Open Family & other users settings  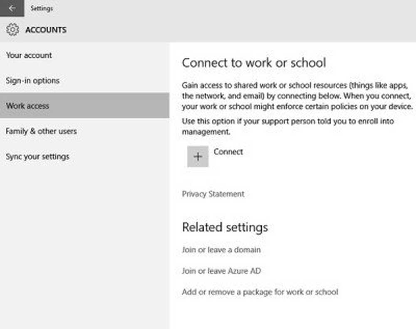click(41, 131)
